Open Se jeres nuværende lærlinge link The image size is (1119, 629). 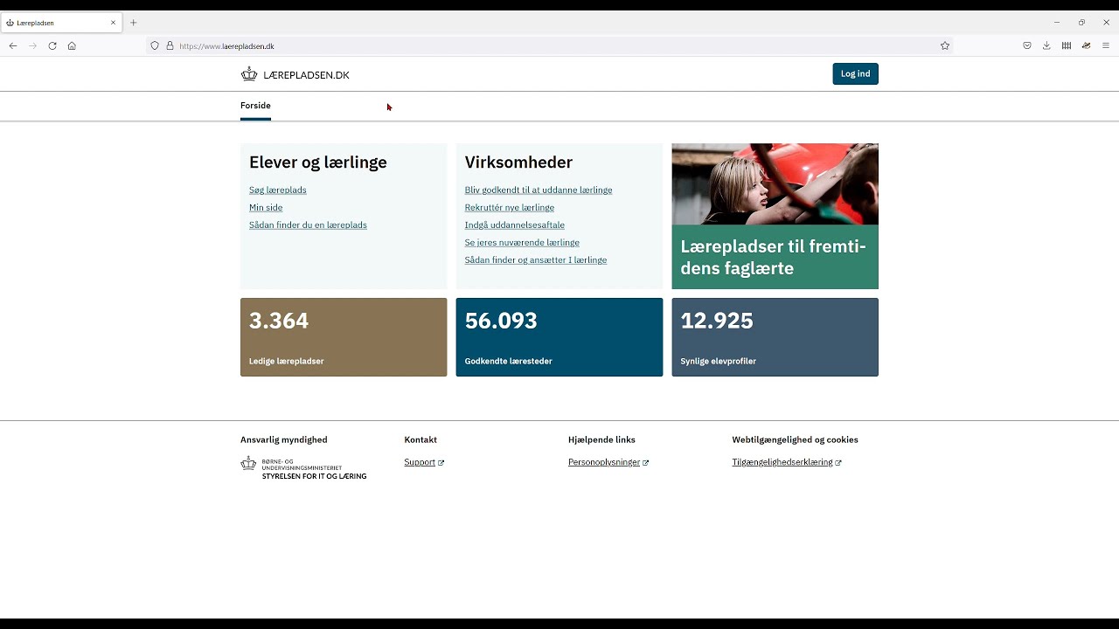pyautogui.click(x=522, y=242)
